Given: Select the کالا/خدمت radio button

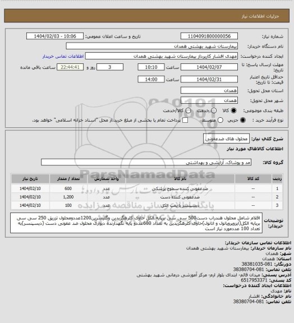Looking at the screenshot, I should pos(188,110).
